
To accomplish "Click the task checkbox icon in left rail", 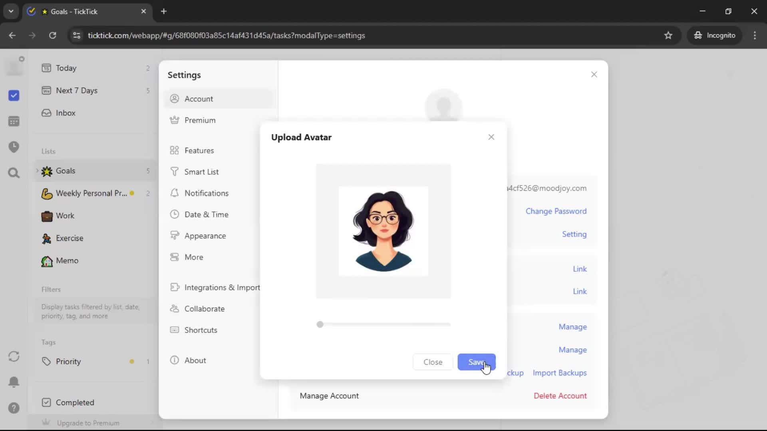I will click(14, 96).
